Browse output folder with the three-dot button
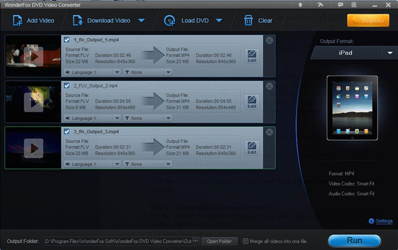Viewport: 398px width, 250px height. click(x=196, y=241)
